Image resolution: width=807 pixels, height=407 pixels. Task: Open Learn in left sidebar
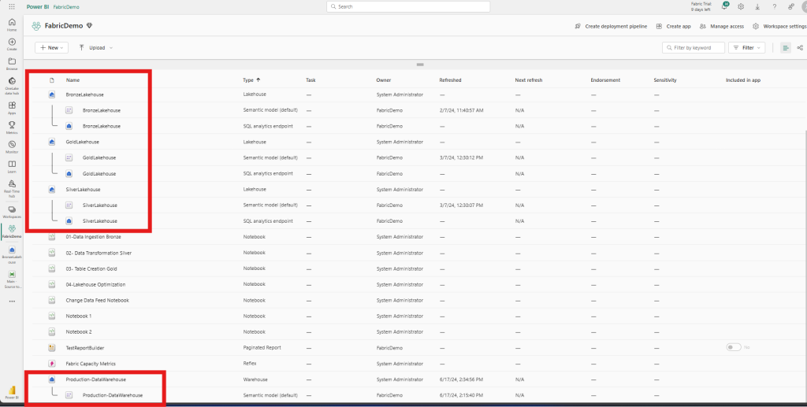[12, 167]
